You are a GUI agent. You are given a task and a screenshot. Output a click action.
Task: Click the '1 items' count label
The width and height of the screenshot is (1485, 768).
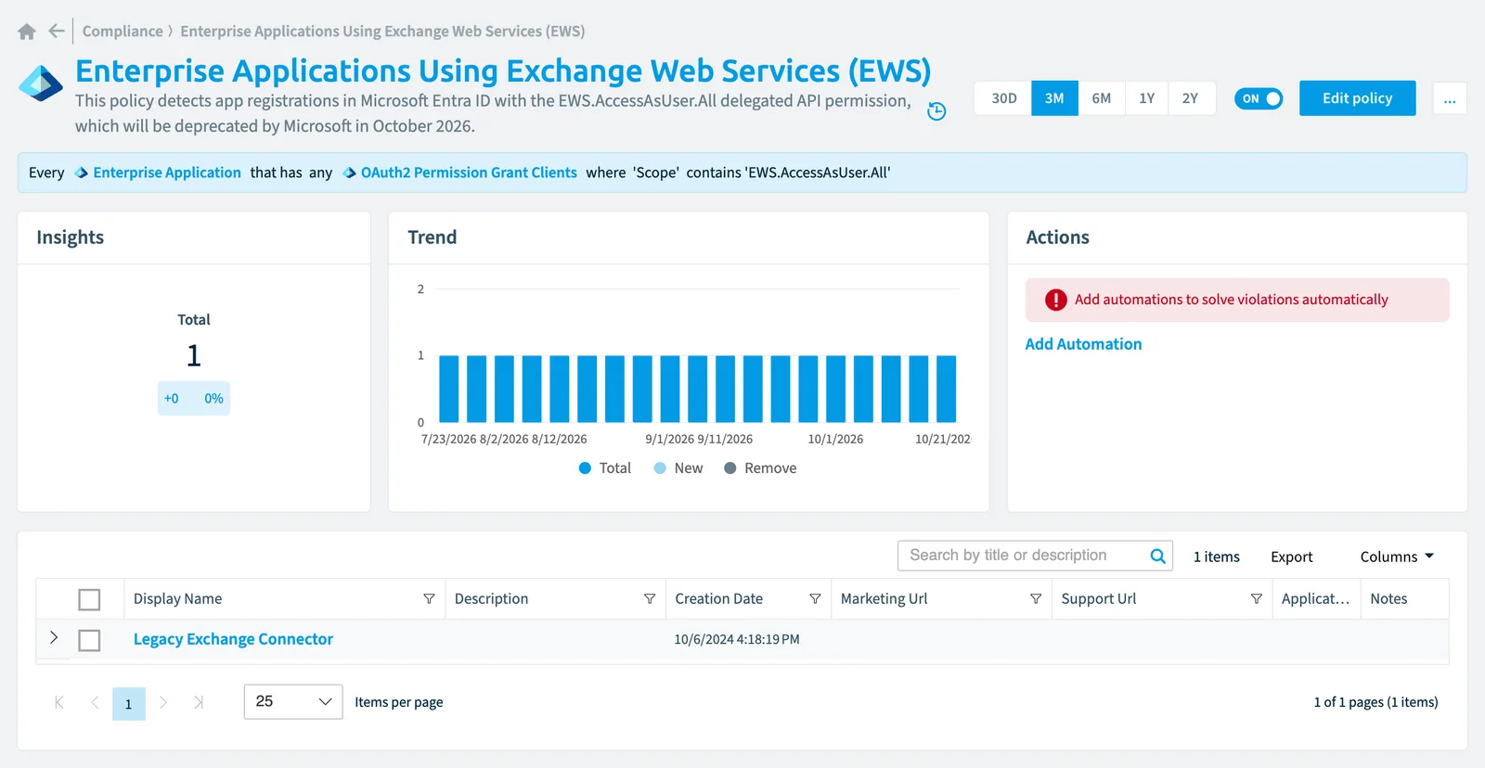pos(1216,557)
